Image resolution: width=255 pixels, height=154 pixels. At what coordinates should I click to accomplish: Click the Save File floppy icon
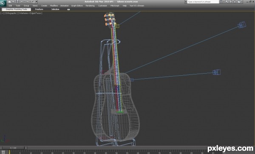18,2
